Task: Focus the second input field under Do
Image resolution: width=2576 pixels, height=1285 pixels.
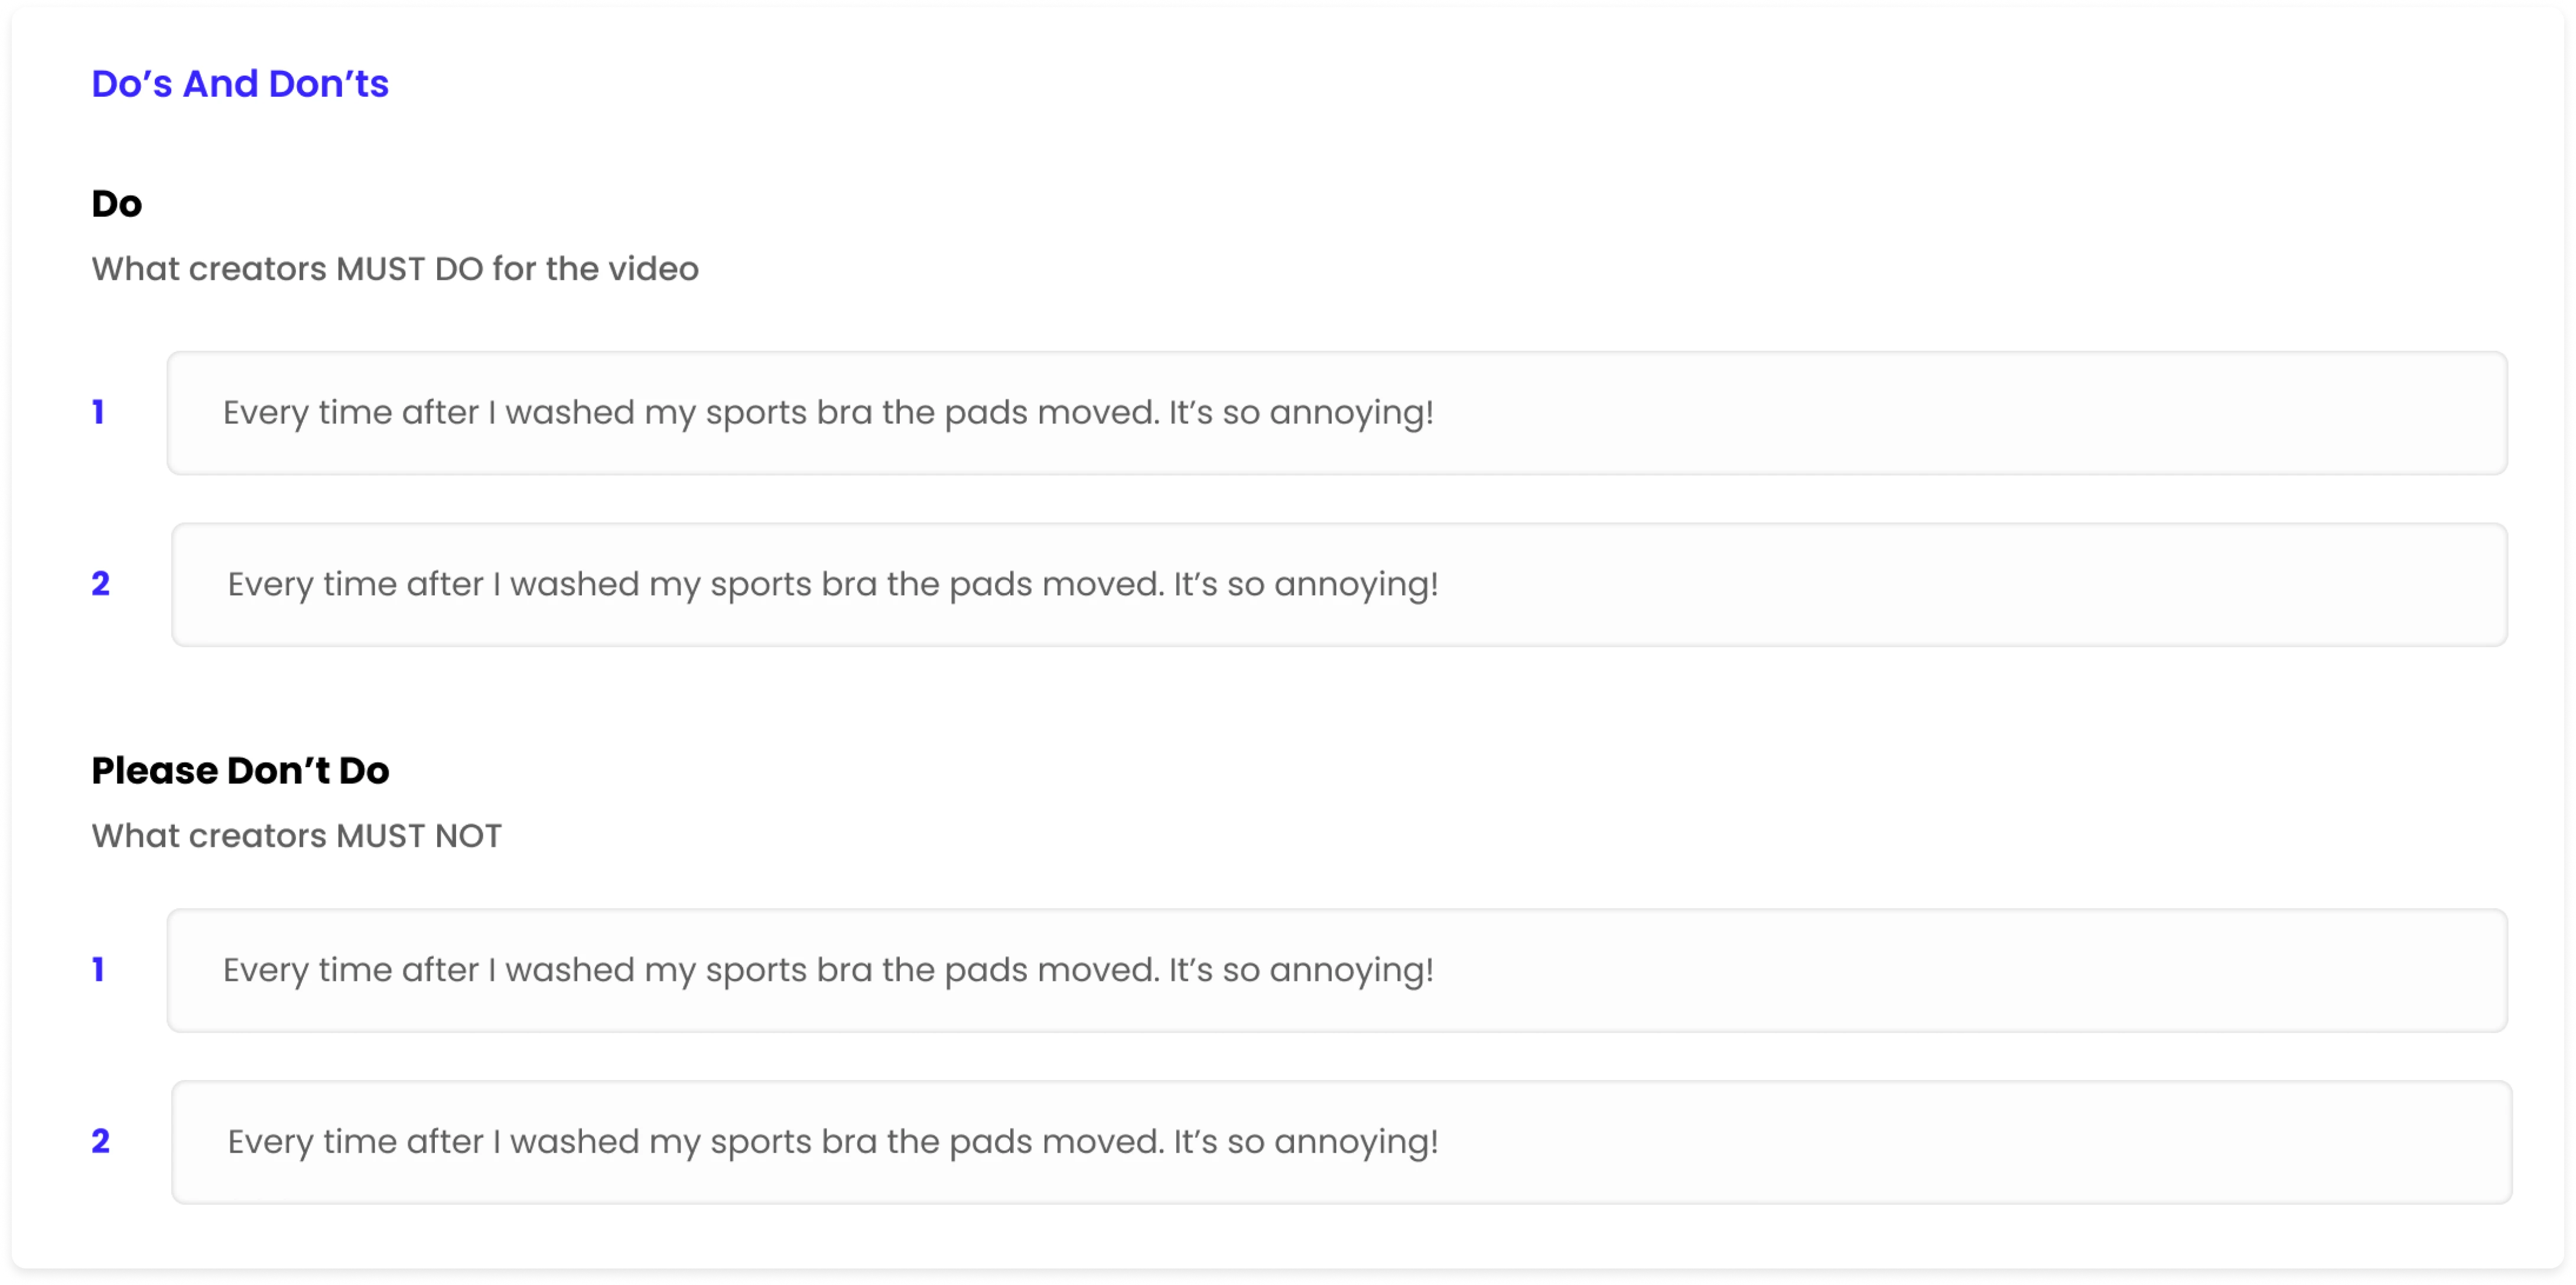Action: [1339, 585]
